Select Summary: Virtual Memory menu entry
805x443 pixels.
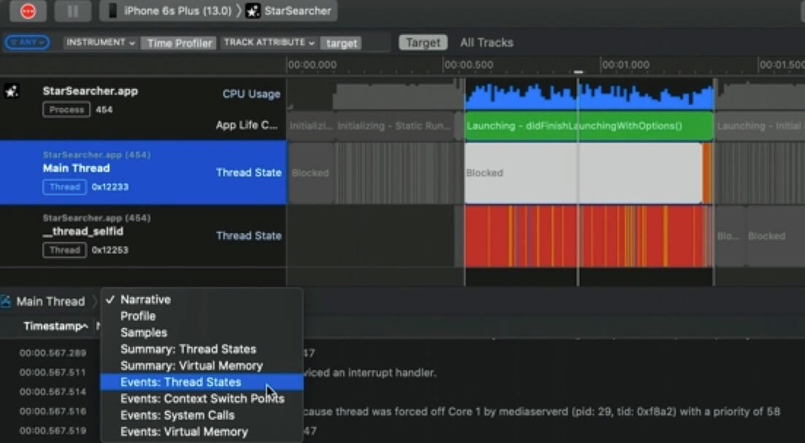[191, 366]
